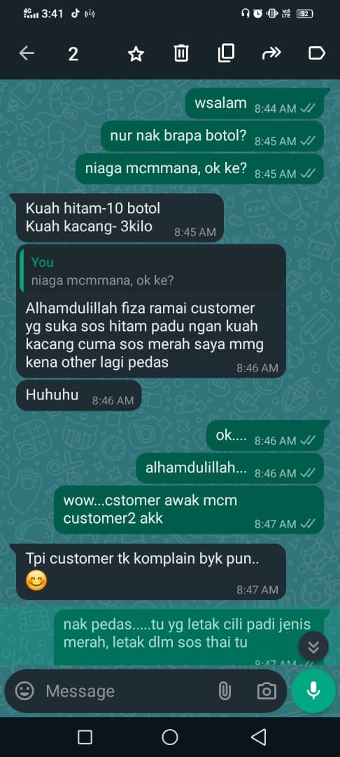Viewport: 340px width, 757px height.
Task: Tap Android home circle button
Action: pos(170,737)
